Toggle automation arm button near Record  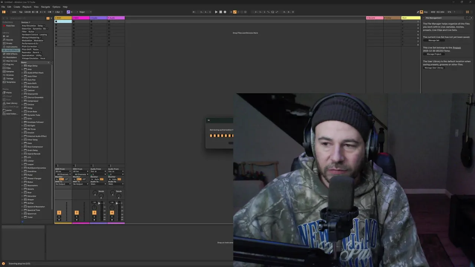coord(235,12)
